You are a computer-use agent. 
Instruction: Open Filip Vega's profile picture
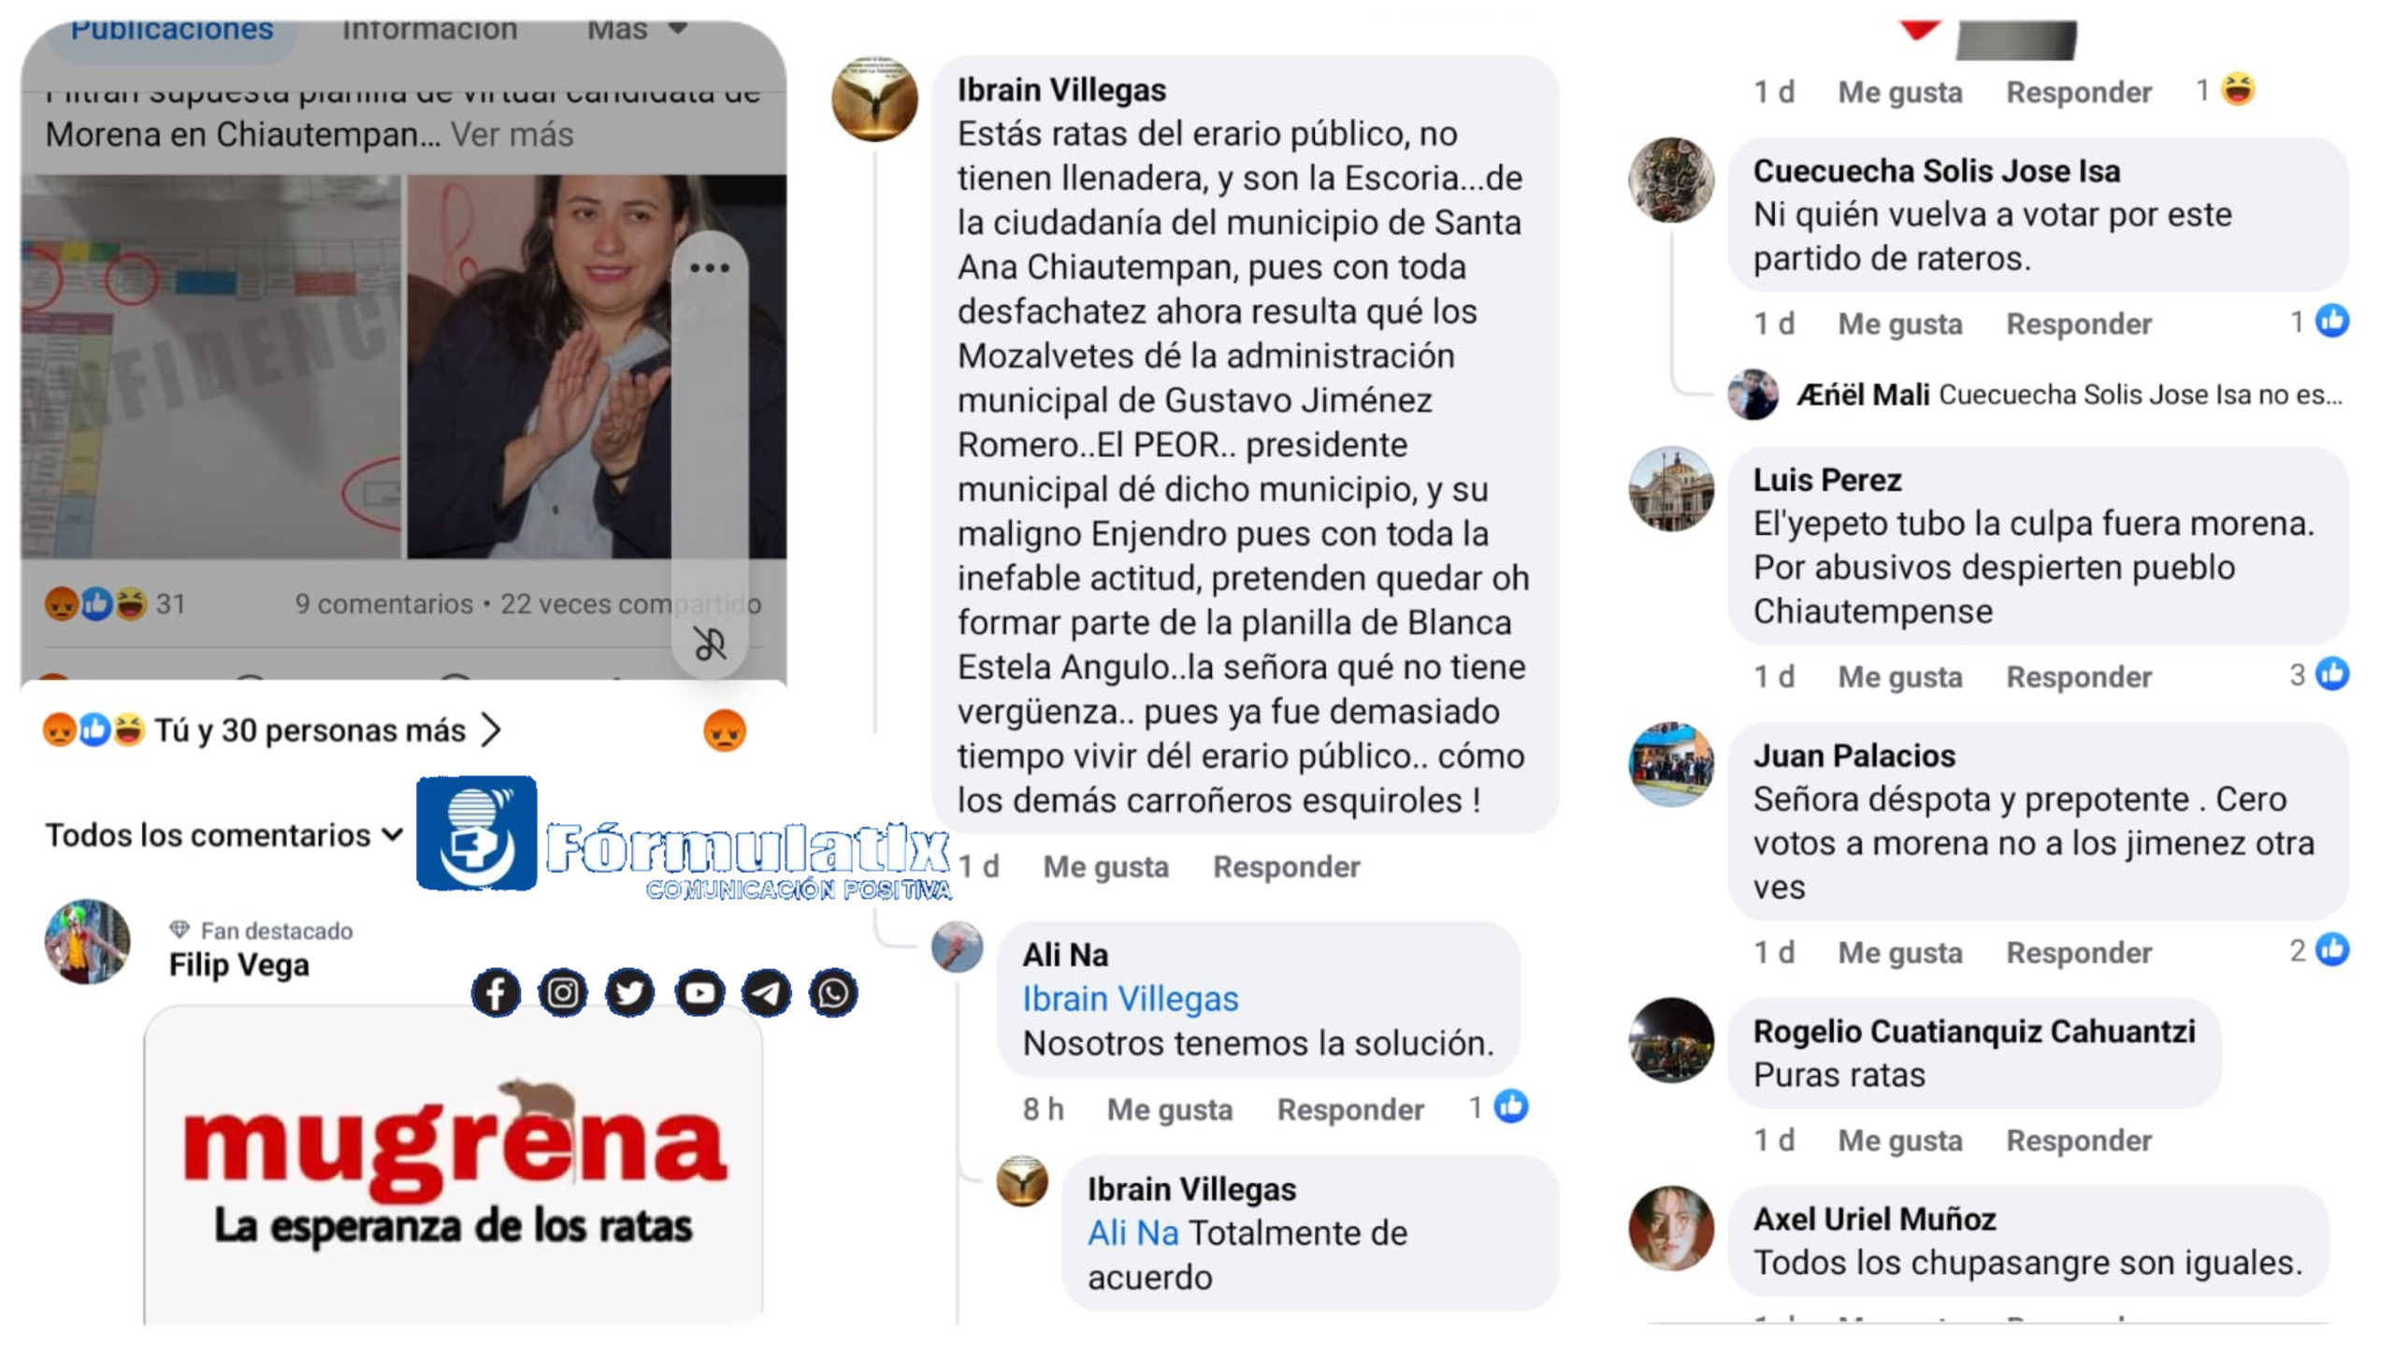[x=88, y=942]
